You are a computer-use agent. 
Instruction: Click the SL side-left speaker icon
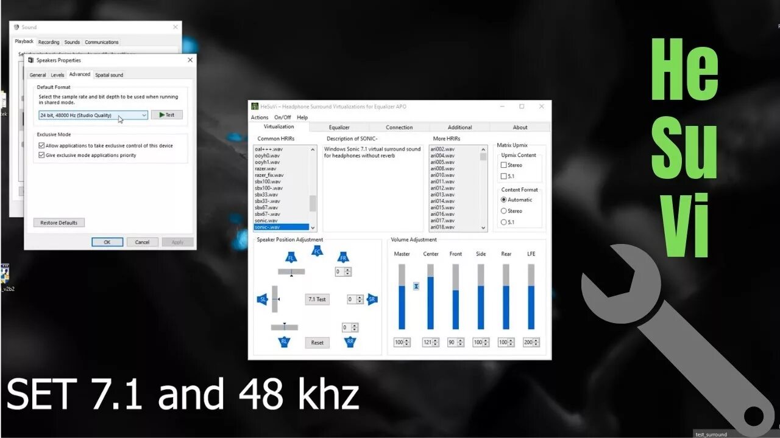coord(263,299)
